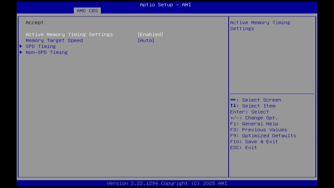Click the Enabled value for Active Memory Timing
Screen dimensions: 334x188
150,34
